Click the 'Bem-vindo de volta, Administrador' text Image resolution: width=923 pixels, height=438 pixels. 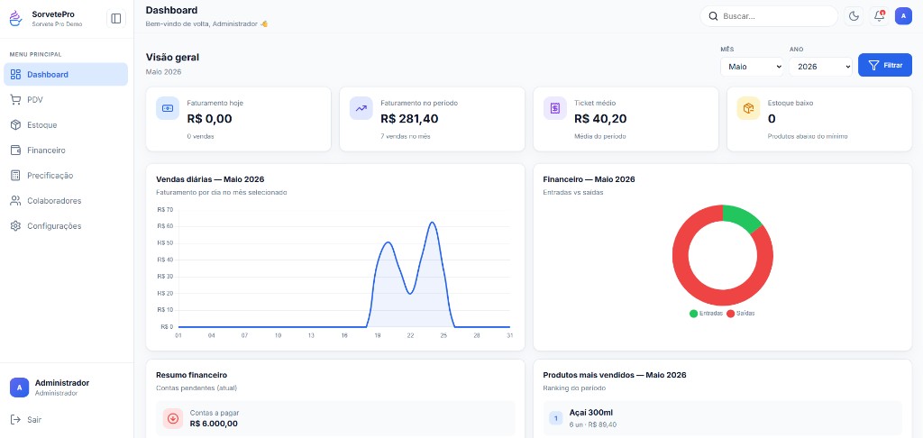click(203, 24)
